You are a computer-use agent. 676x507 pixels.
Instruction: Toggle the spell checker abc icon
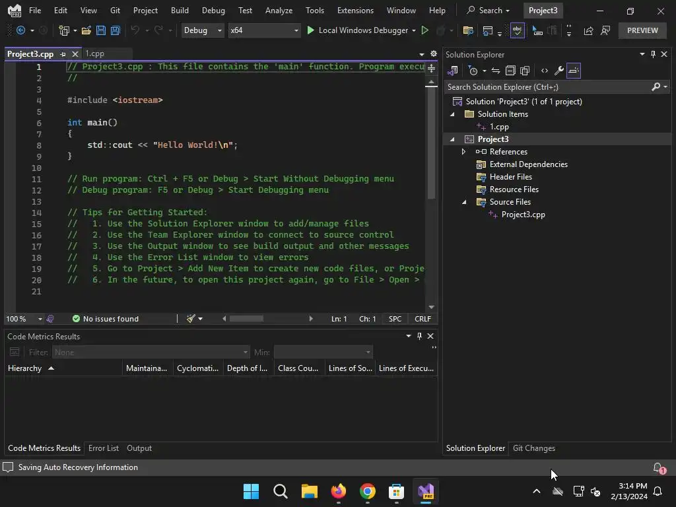point(518,30)
